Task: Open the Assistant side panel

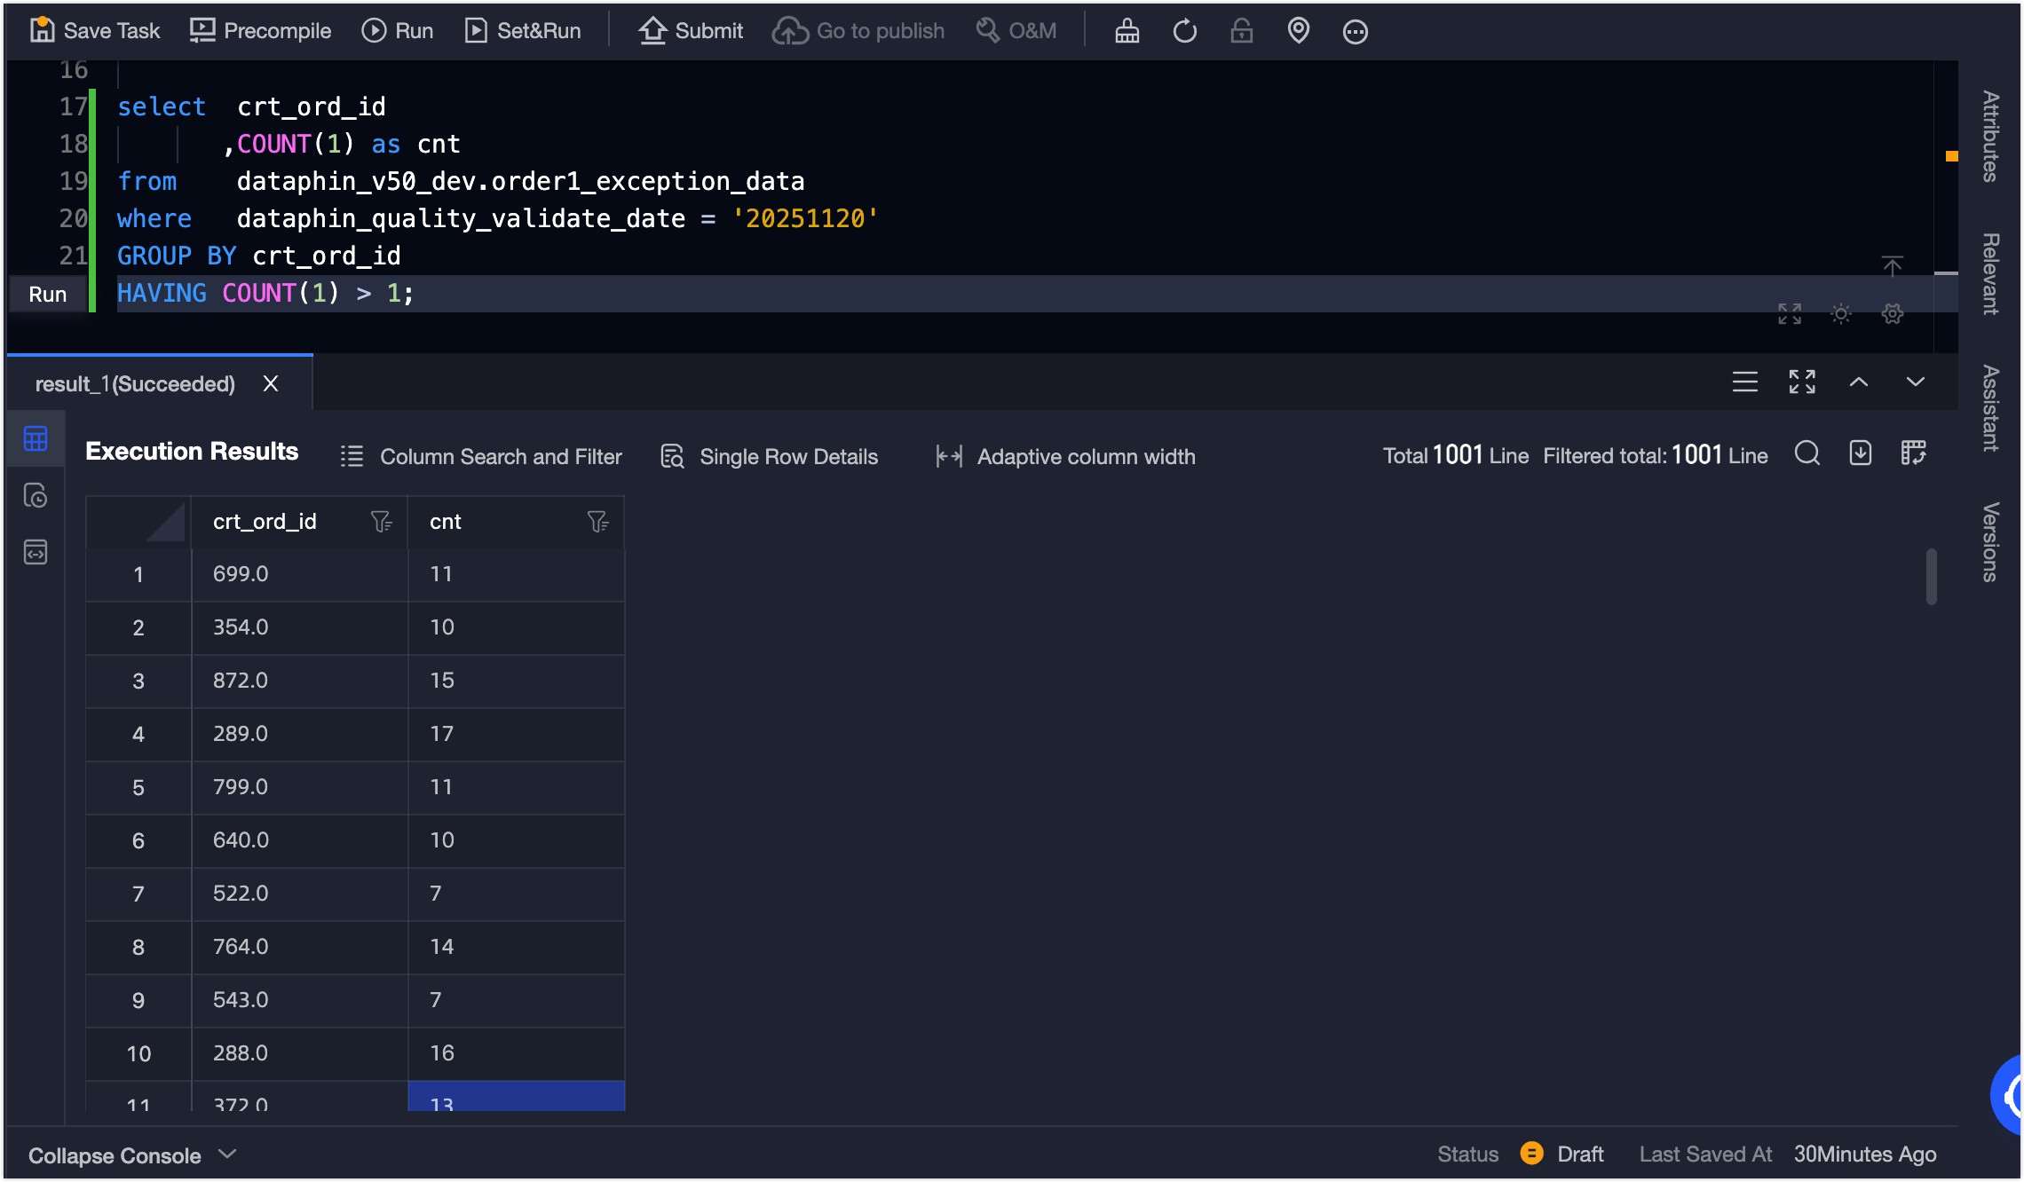Action: pyautogui.click(x=1991, y=409)
